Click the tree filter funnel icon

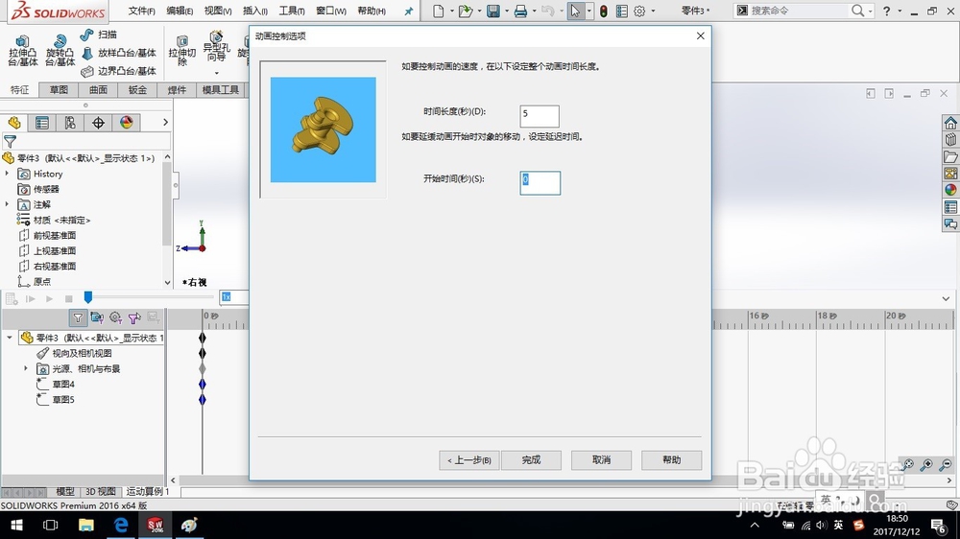(10, 141)
